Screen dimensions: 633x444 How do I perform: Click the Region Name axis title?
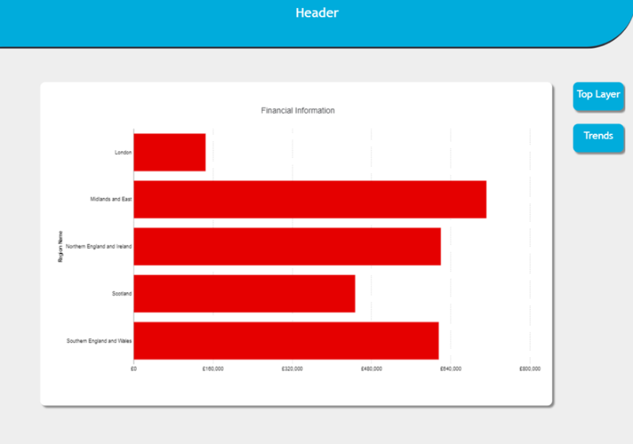coord(60,246)
